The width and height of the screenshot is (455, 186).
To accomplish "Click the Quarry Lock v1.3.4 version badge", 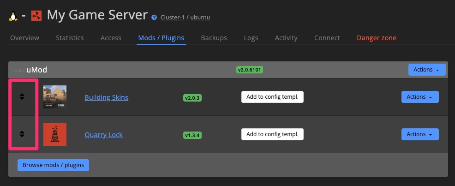I will click(x=192, y=135).
